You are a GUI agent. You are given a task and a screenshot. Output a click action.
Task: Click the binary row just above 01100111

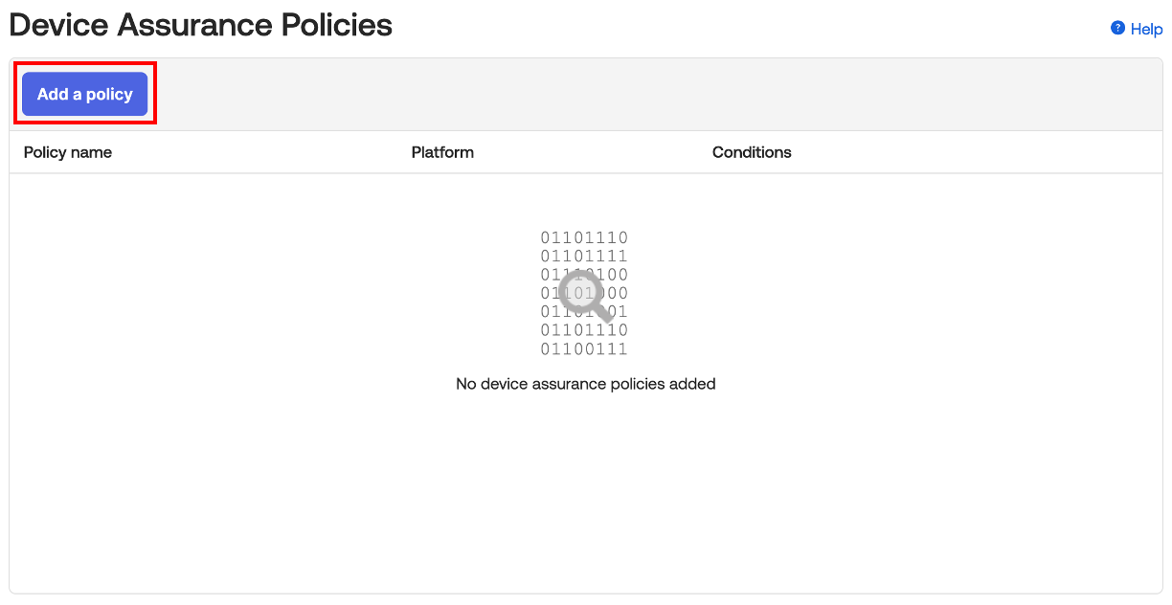click(x=584, y=330)
